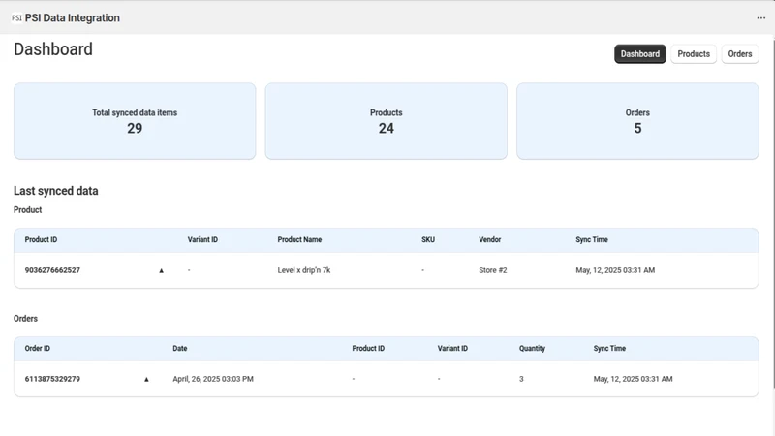Click the Vendor column header
The height and width of the screenshot is (436, 775).
coord(490,239)
